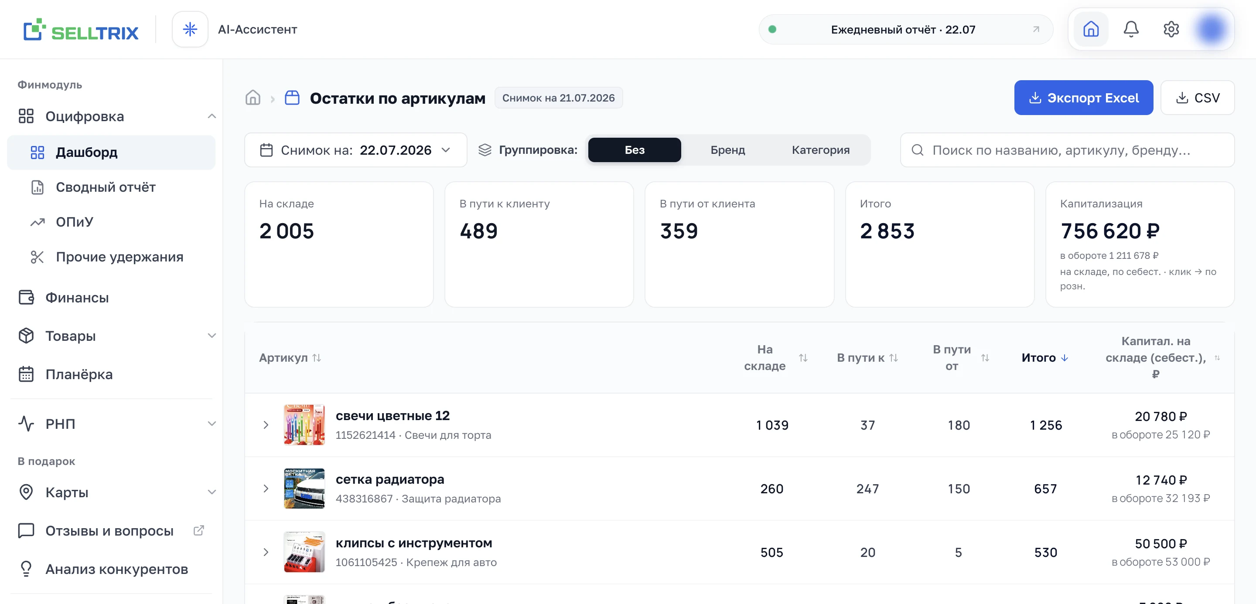Click the store icon beside page title

tap(292, 98)
